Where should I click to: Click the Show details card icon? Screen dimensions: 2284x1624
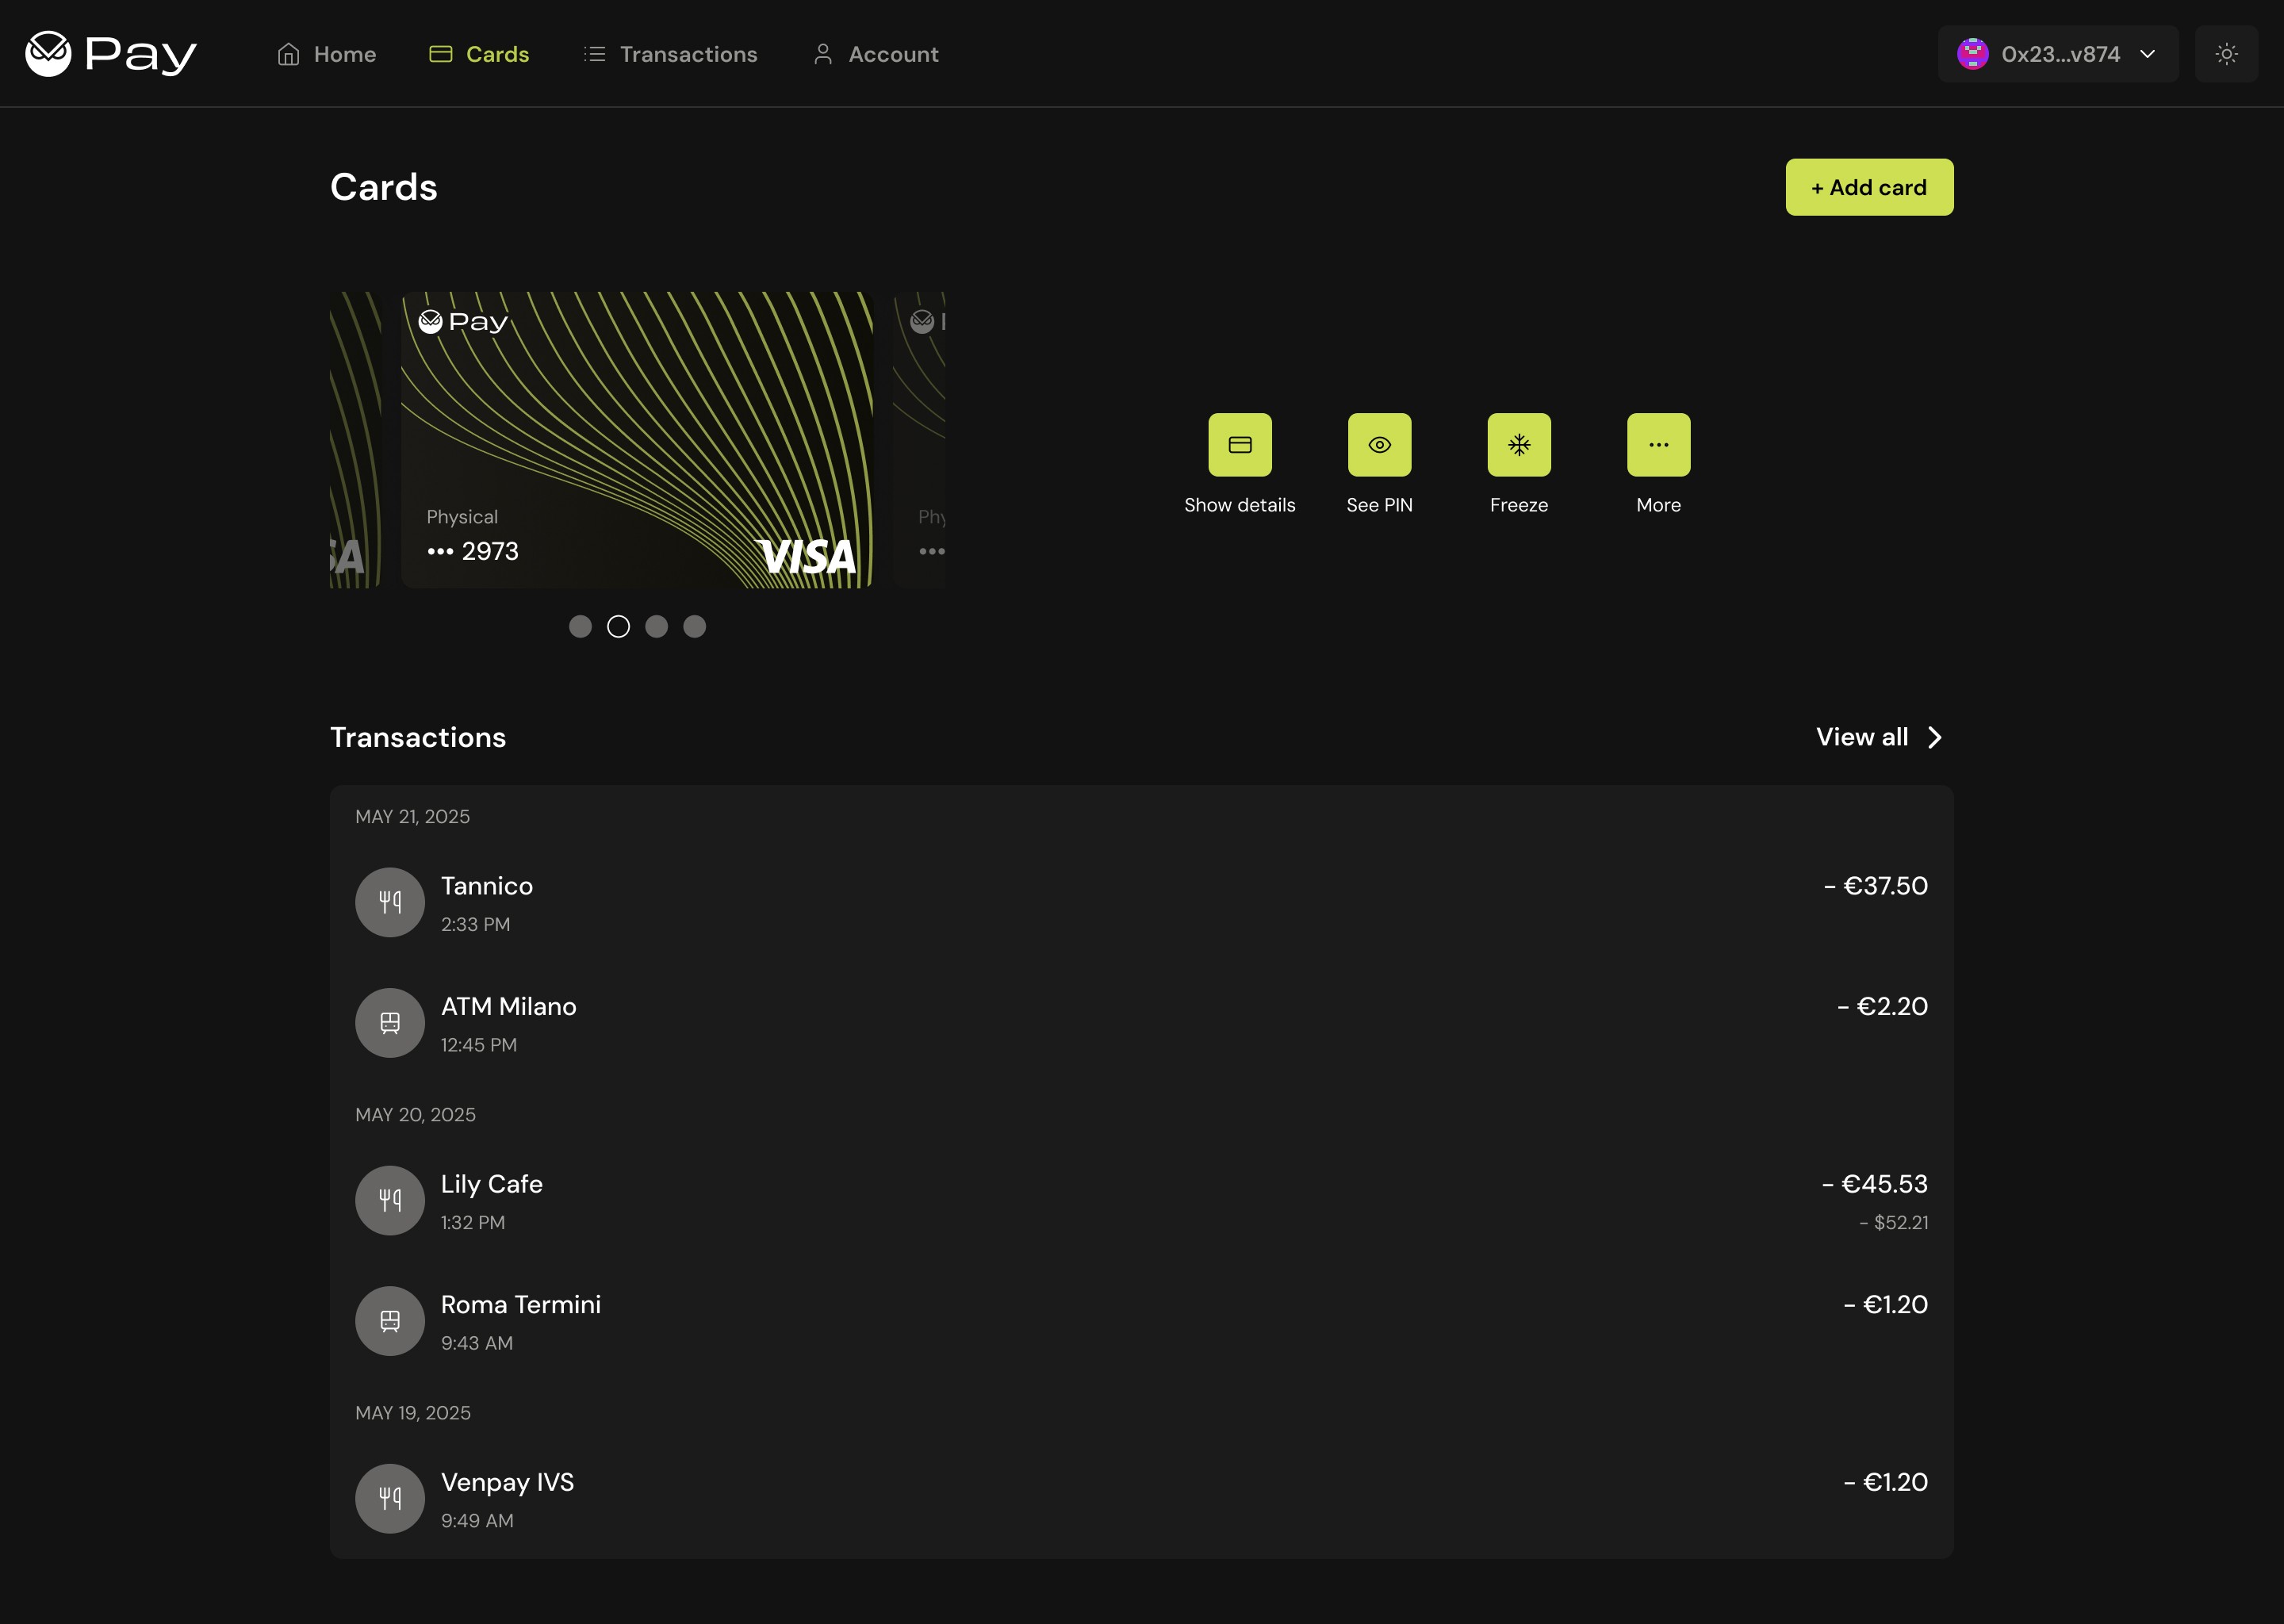[1239, 445]
